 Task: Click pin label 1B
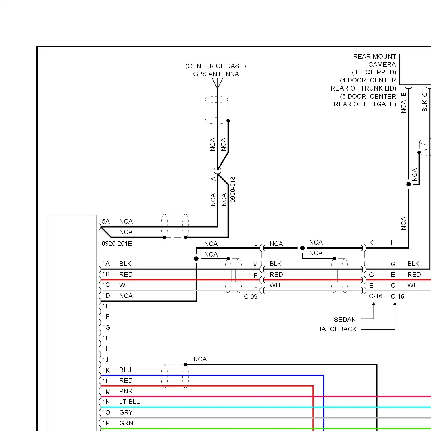click(x=106, y=274)
